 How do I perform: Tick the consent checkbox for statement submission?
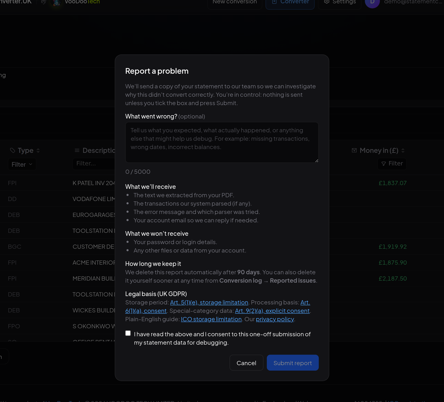click(128, 333)
